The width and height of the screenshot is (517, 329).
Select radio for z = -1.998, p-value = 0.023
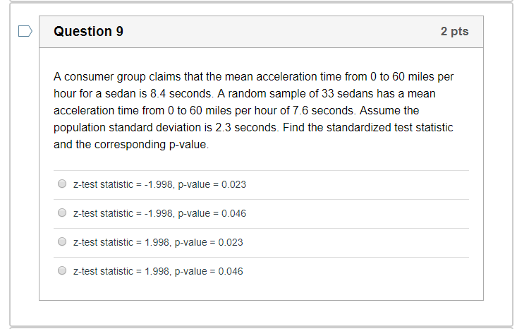click(62, 184)
